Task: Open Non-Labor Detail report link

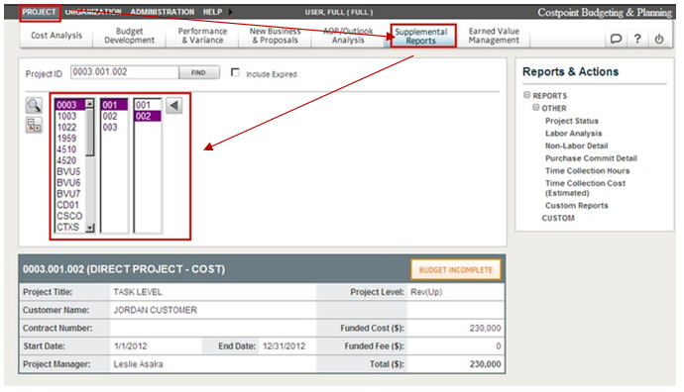Action: tap(576, 146)
